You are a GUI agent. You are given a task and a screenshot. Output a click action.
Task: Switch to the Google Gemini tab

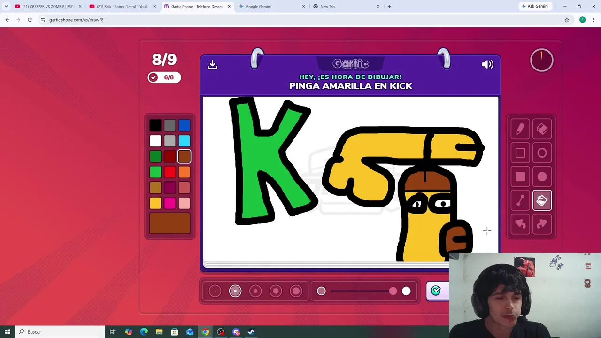271,7
